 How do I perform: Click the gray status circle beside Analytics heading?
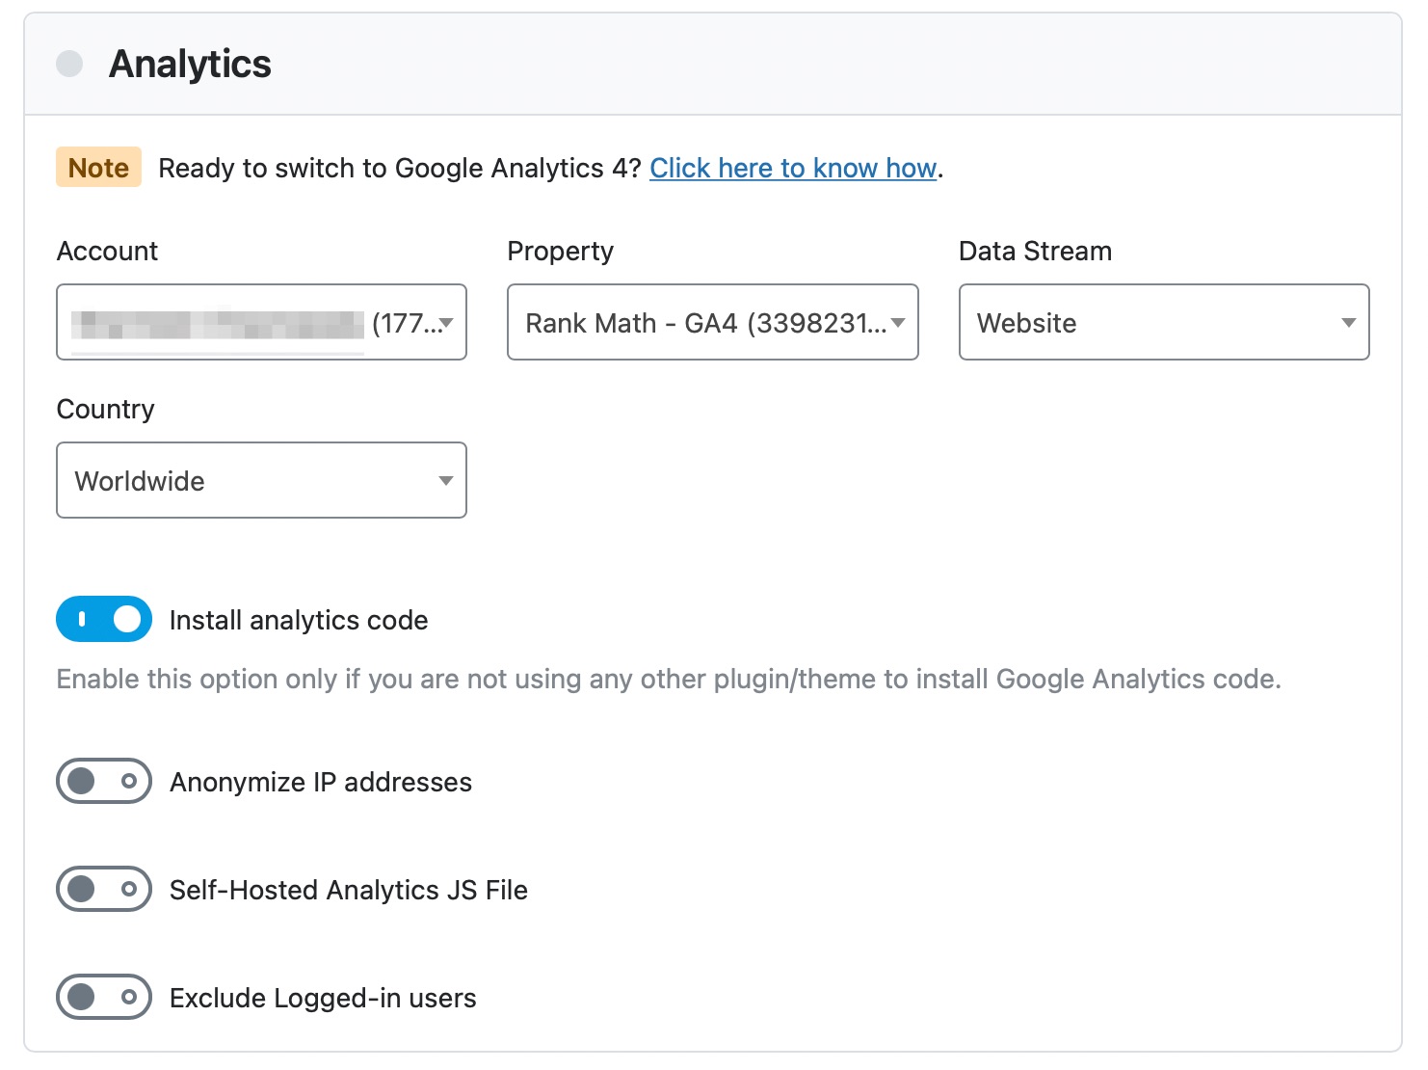(x=68, y=63)
